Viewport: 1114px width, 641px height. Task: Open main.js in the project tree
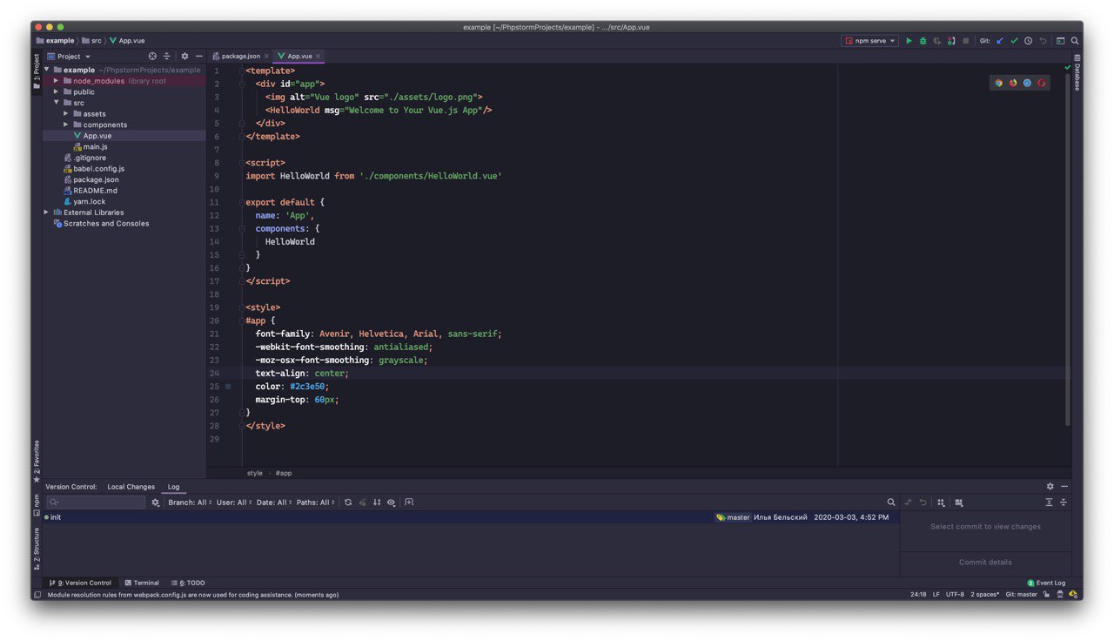pyautogui.click(x=90, y=146)
